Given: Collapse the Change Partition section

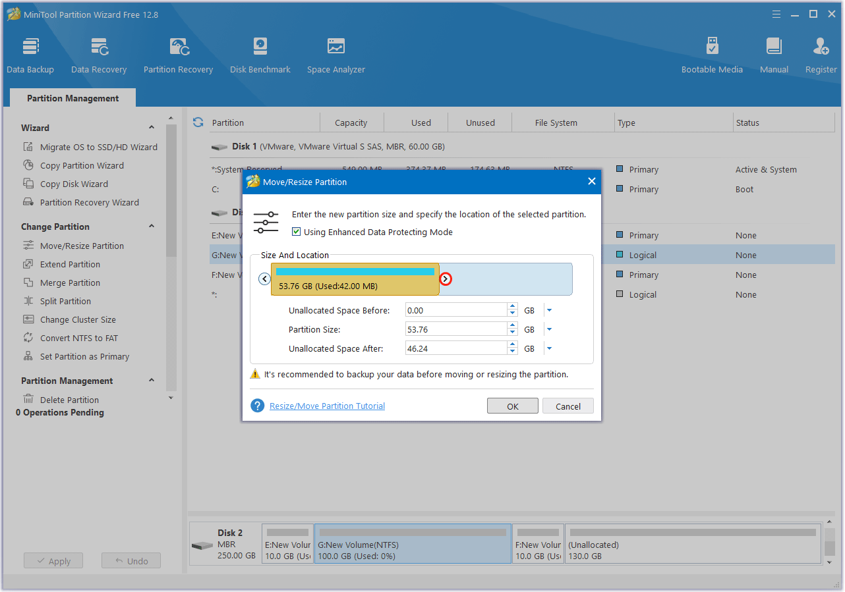Looking at the screenshot, I should tap(152, 227).
